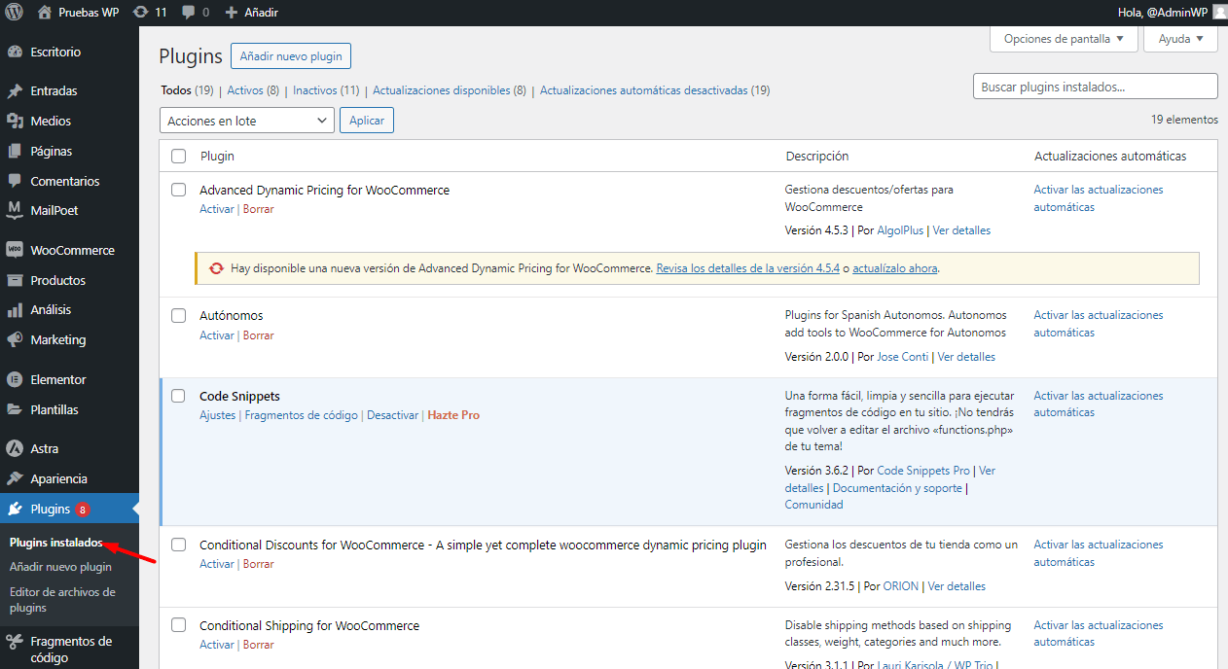Filter plugins by Inactivos (11)

326,90
